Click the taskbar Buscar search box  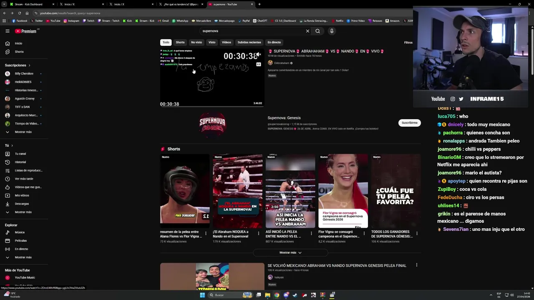tap(231, 295)
